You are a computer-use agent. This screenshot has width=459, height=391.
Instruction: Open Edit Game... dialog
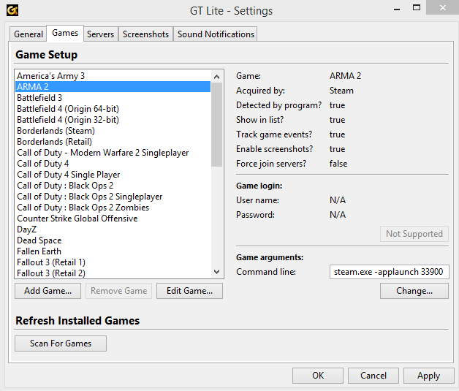coord(190,291)
